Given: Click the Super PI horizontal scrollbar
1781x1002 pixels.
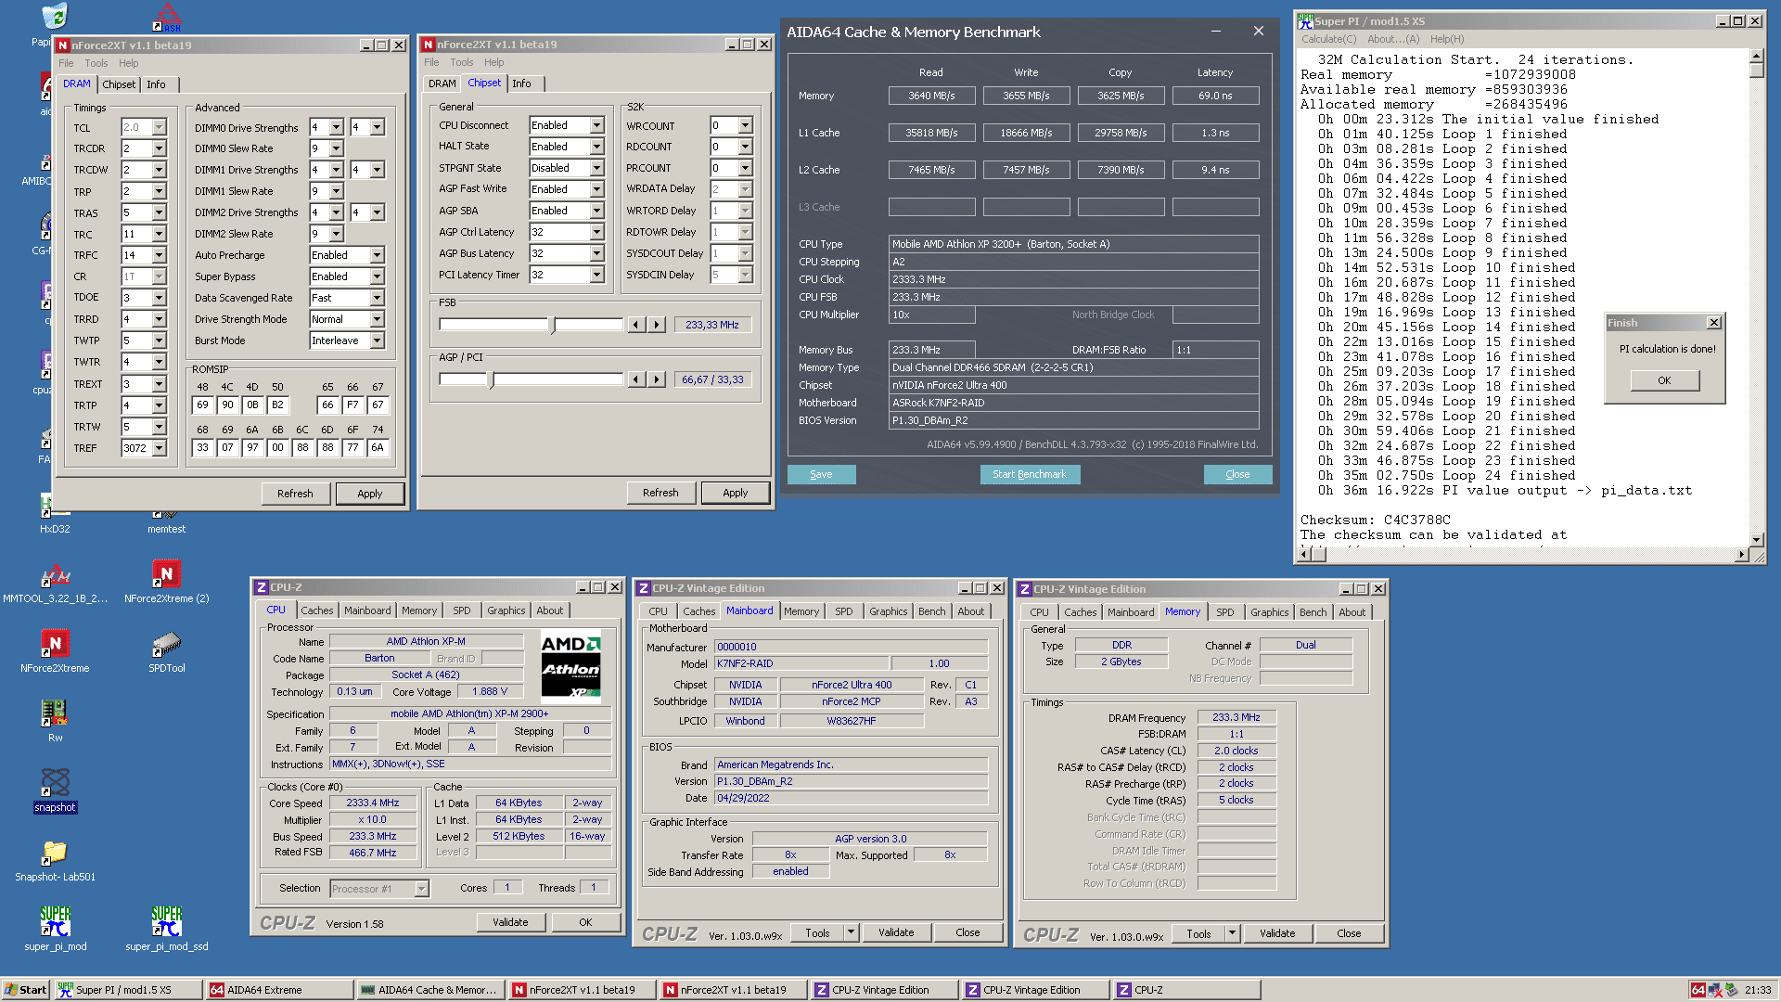Looking at the screenshot, I should coord(1523,555).
